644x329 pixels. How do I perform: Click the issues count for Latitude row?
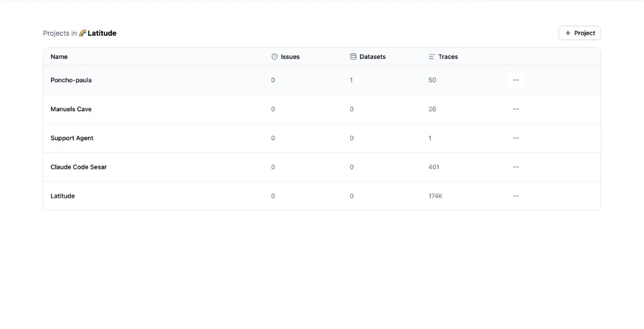[273, 196]
